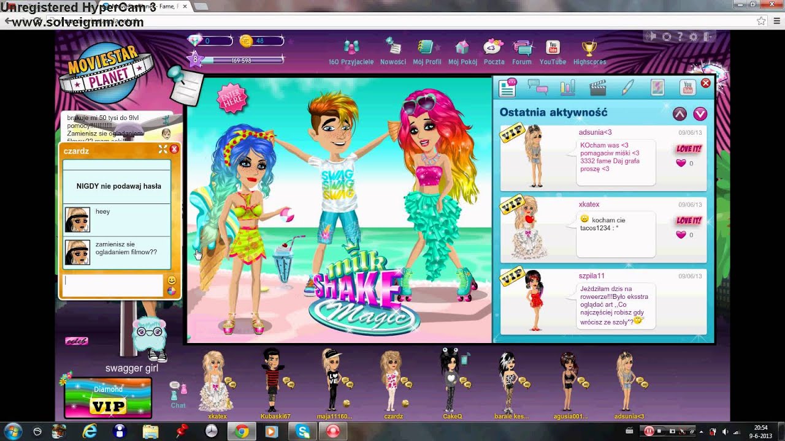Click szpila11 avatar in activity feed

coord(534,300)
